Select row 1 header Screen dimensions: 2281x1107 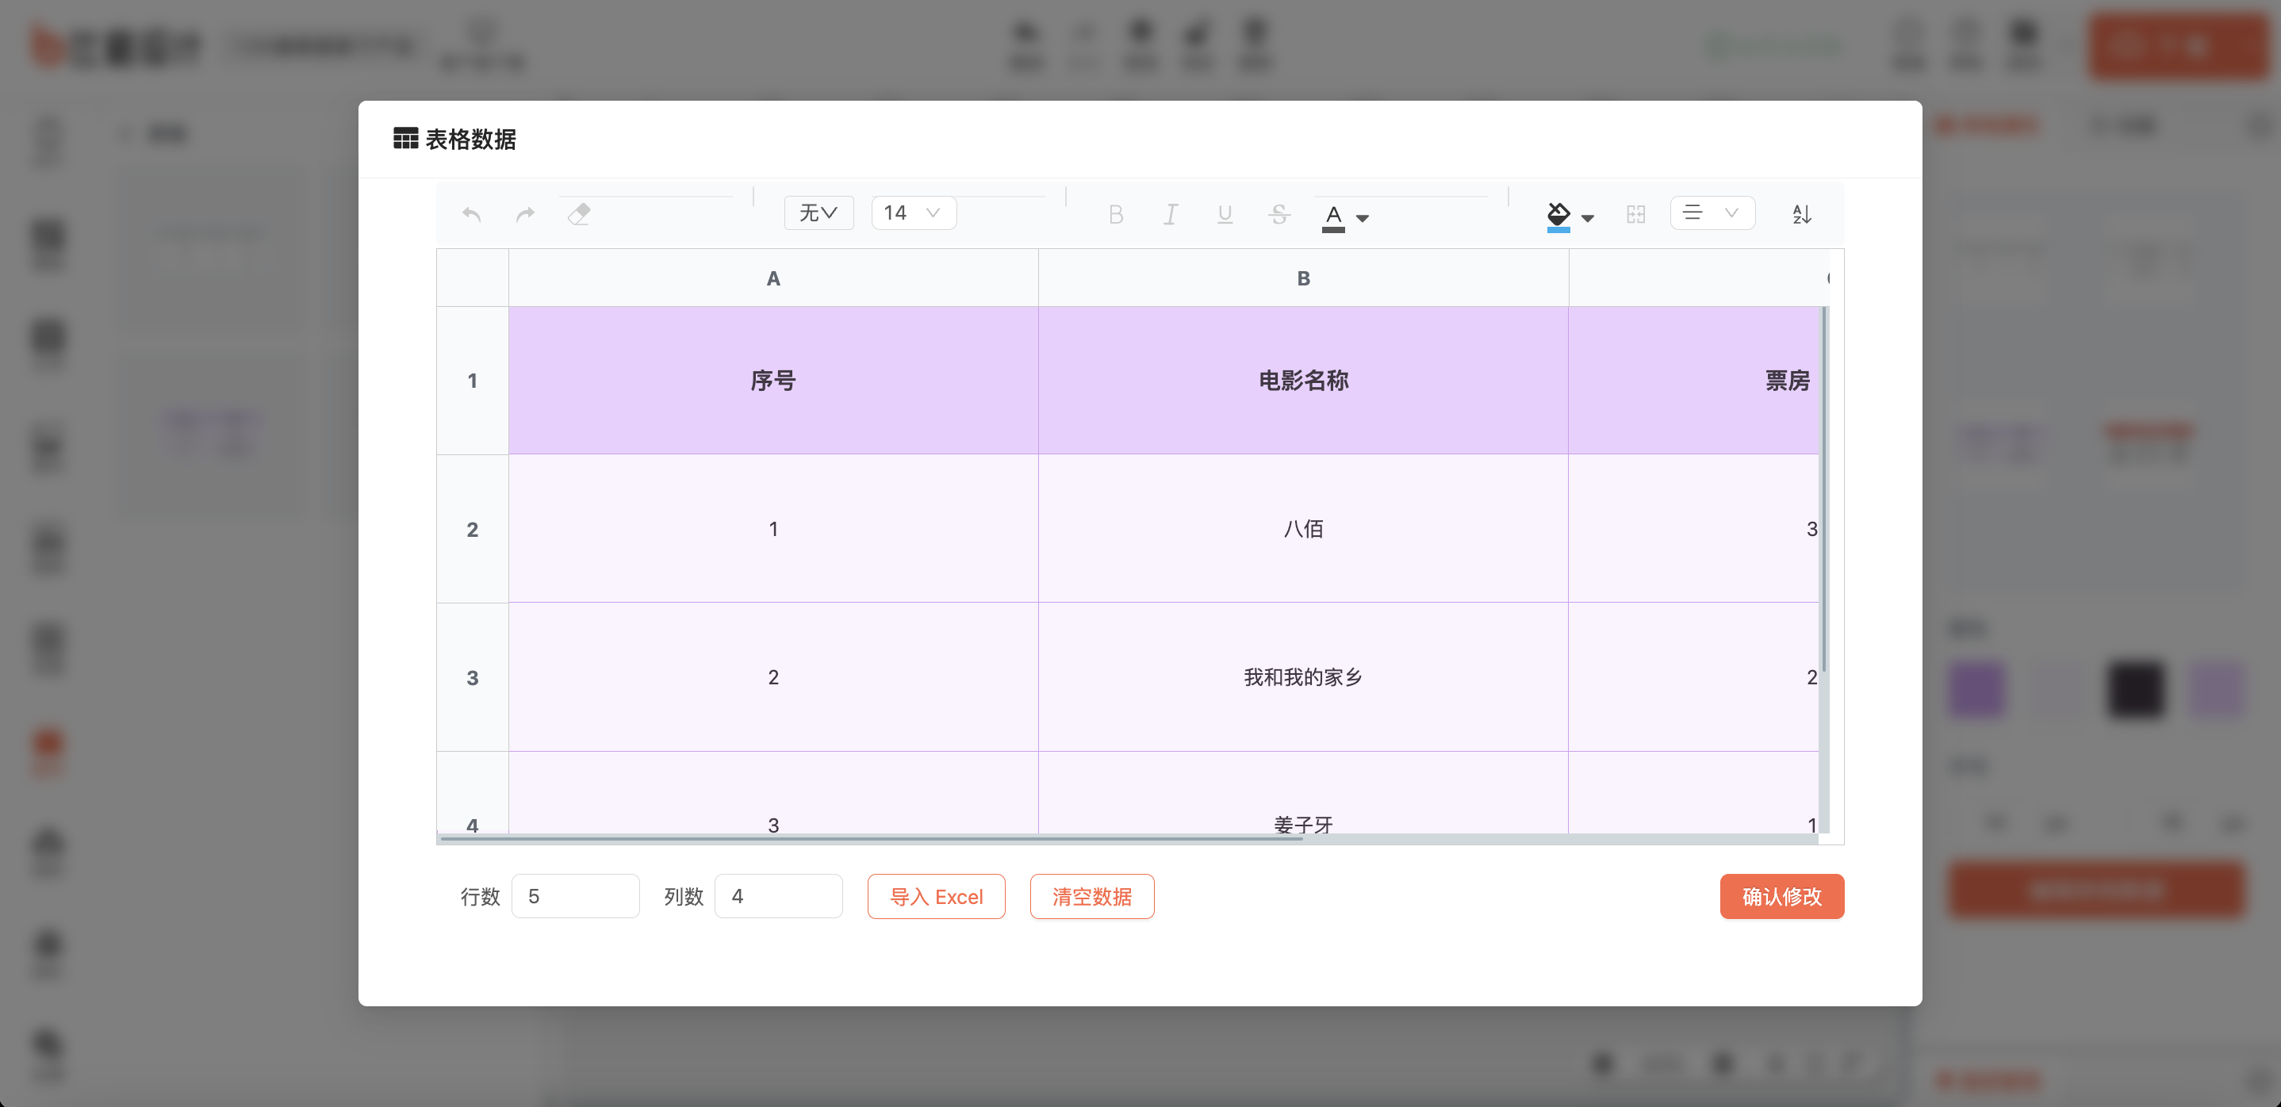[x=472, y=381]
